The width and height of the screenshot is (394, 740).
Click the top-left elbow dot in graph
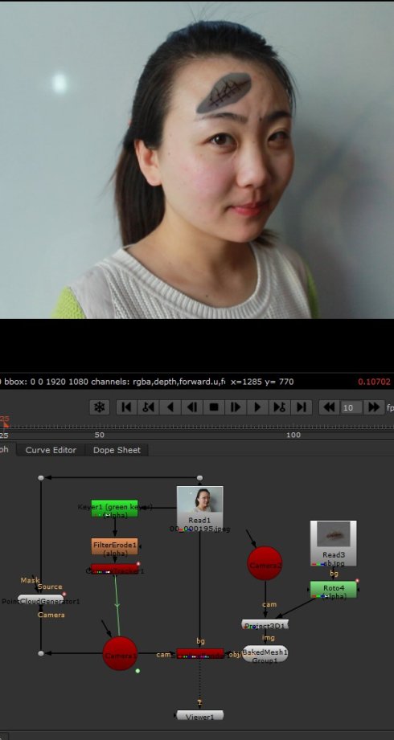(x=41, y=477)
